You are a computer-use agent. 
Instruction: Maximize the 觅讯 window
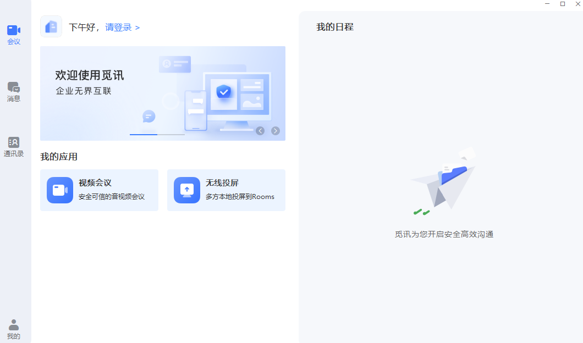click(x=562, y=4)
